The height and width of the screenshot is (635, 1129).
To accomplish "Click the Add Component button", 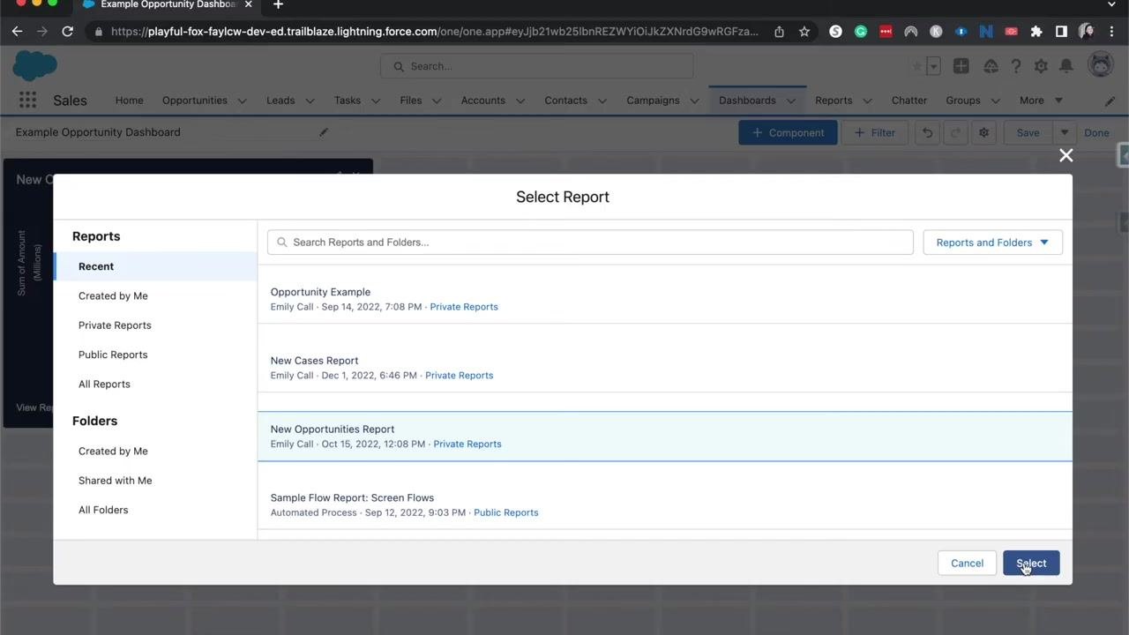I will (788, 132).
